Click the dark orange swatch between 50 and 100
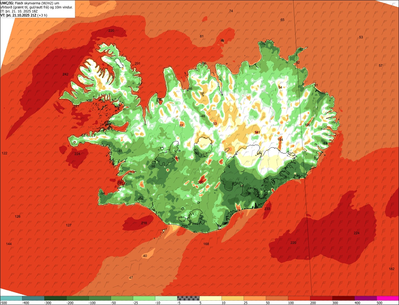The width and height of the screenshot is (399, 305). click(277, 298)
